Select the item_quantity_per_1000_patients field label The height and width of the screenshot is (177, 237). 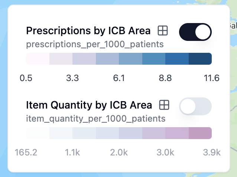pos(95,119)
